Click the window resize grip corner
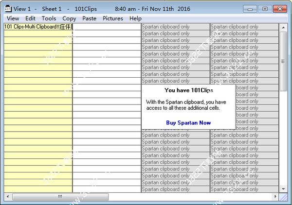The height and width of the screenshot is (205, 292). point(283,197)
